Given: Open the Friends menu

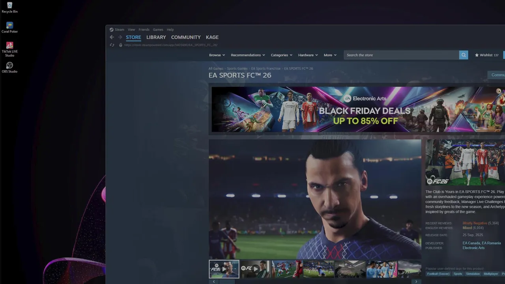Looking at the screenshot, I should click(144, 30).
